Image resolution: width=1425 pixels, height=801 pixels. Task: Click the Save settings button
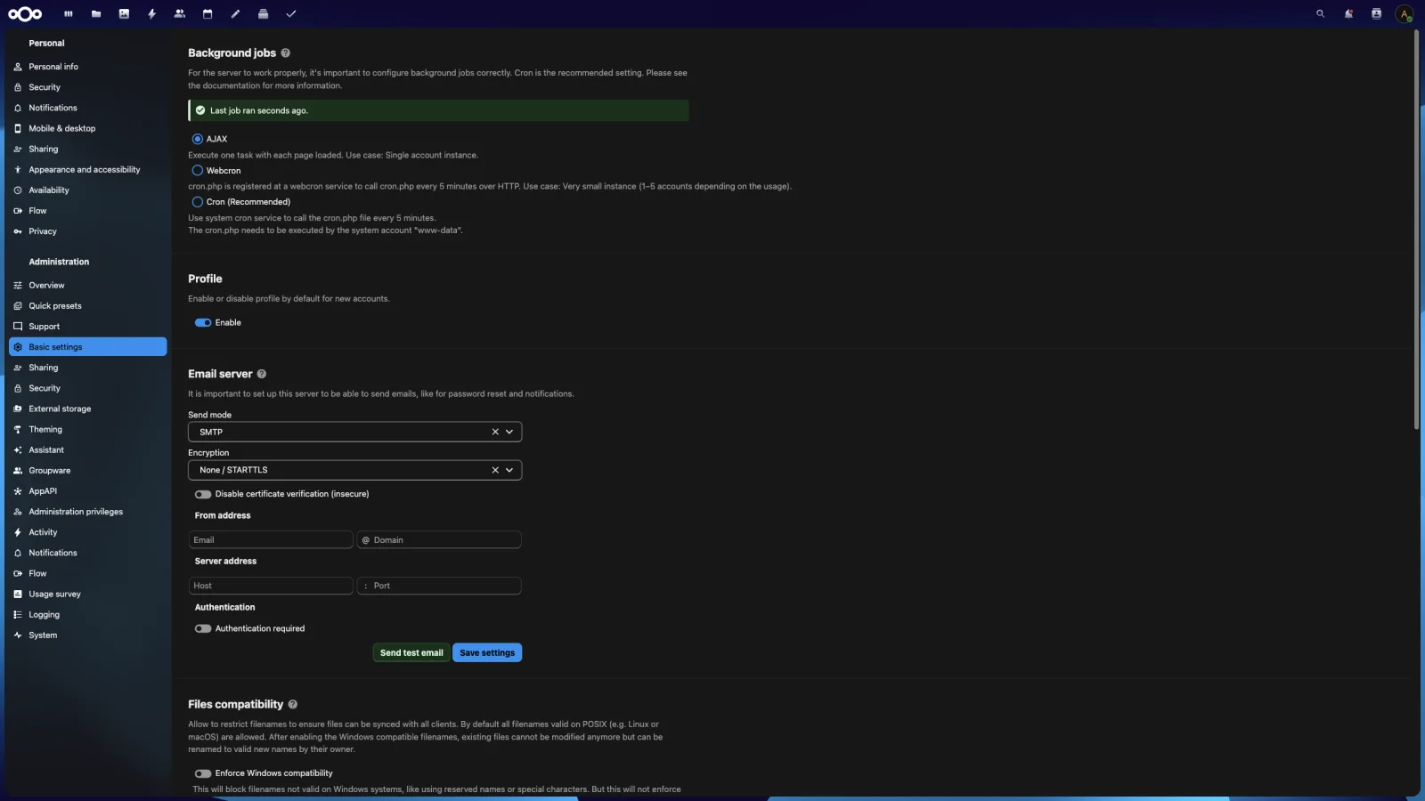[487, 653]
